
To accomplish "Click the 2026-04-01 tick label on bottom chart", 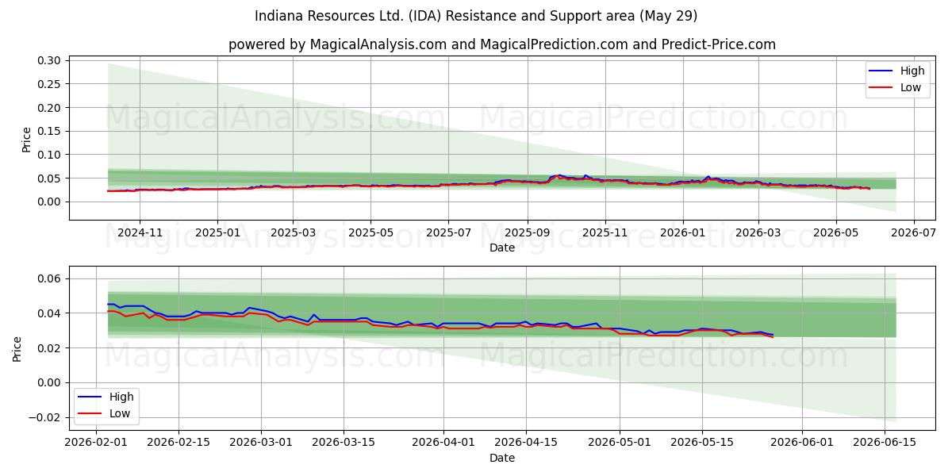I will tap(443, 443).
